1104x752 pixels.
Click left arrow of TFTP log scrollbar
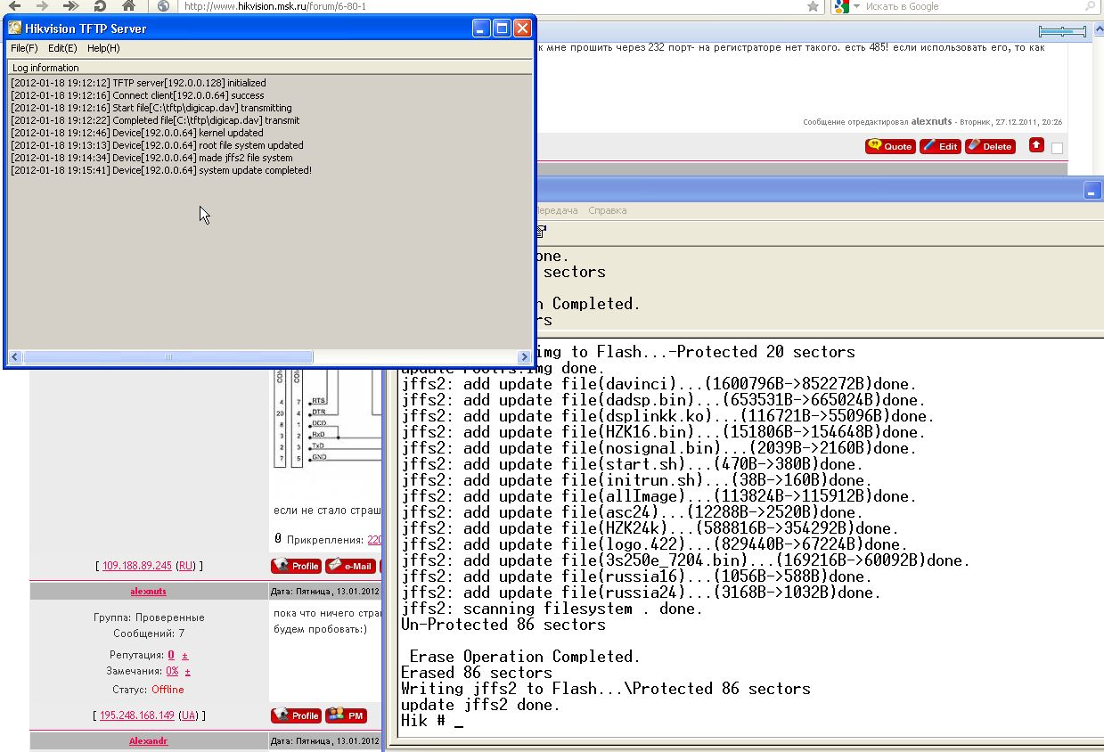pos(15,356)
